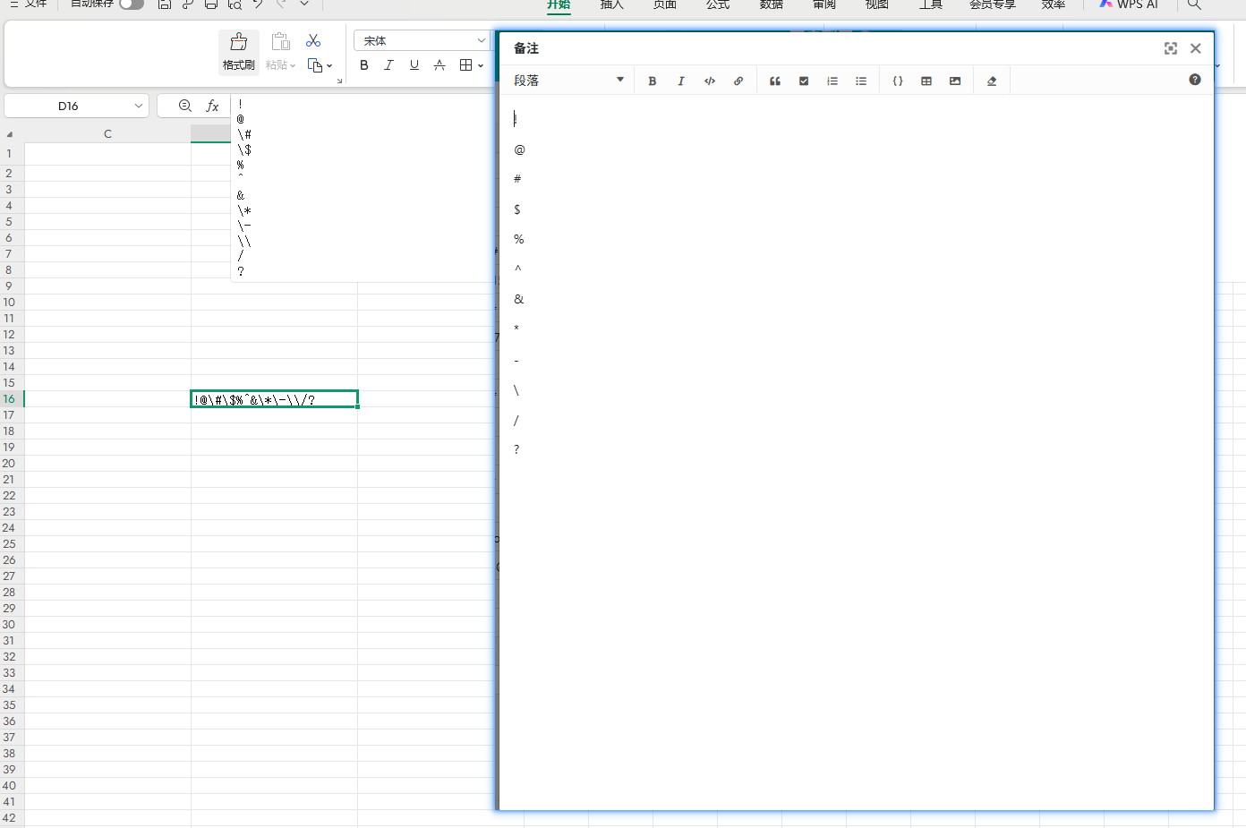Screen dimensions: 1246x828
Task: Insert a link in the 备注 editor
Action: (x=738, y=81)
